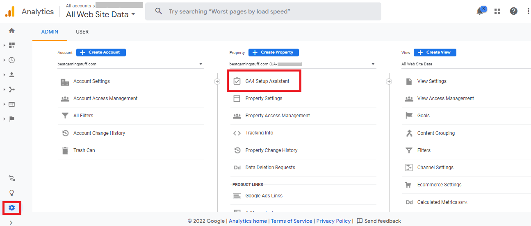Click the search magnifier icon
531x226 pixels.
159,11
